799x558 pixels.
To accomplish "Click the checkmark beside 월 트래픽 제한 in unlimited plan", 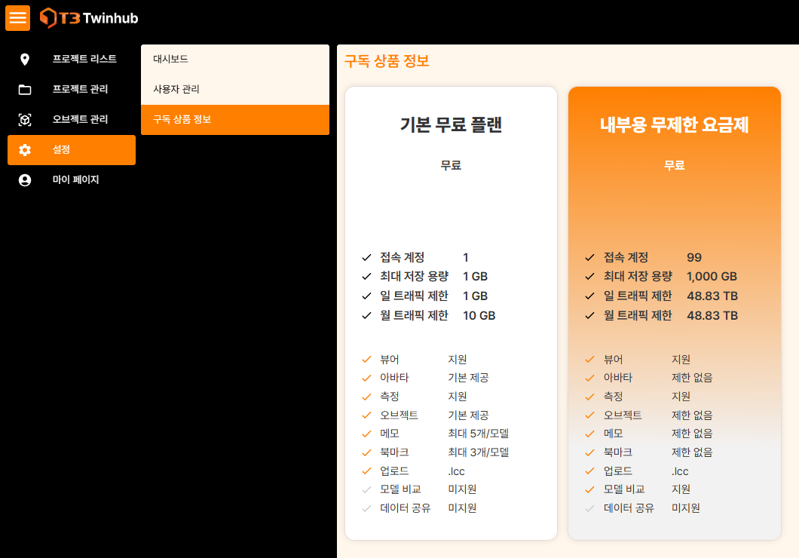I will click(x=589, y=315).
